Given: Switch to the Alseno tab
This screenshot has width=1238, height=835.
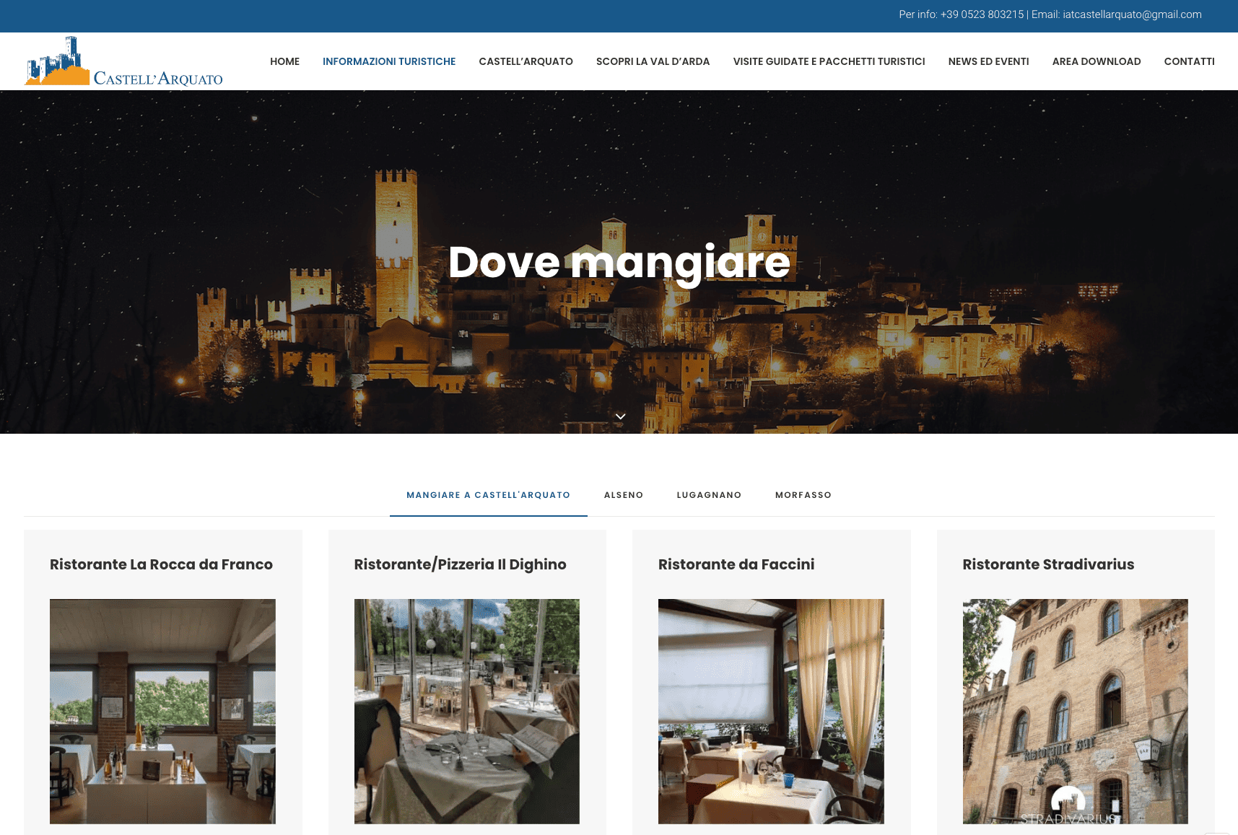Looking at the screenshot, I should [x=623, y=495].
